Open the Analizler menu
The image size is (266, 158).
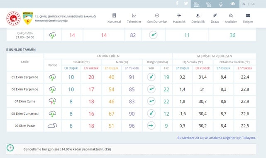coord(231,18)
